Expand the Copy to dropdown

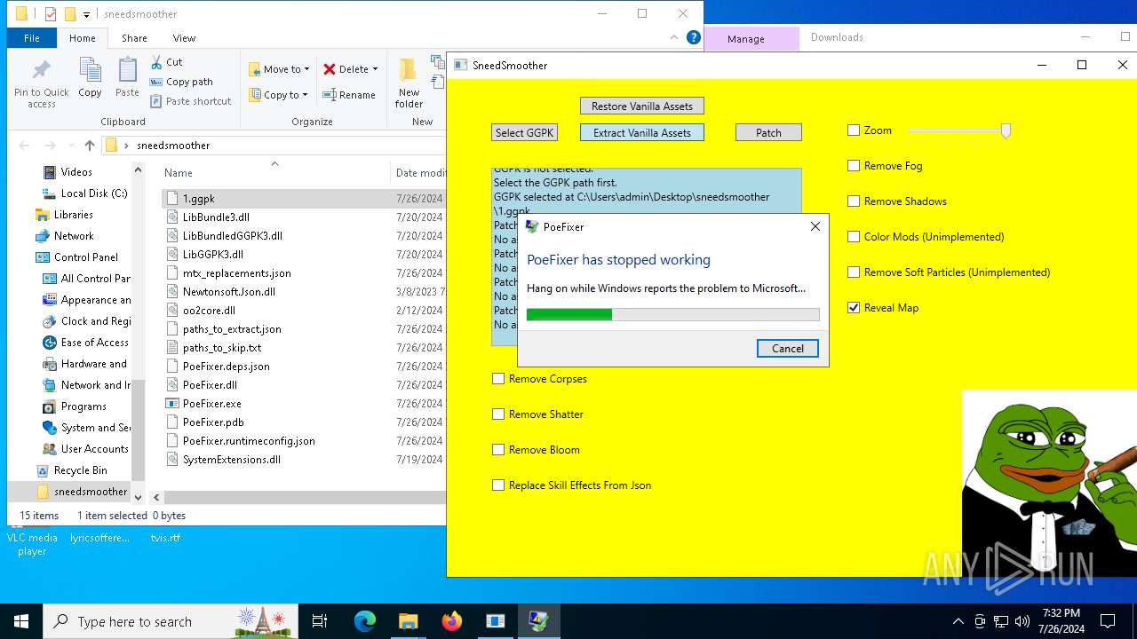305,95
